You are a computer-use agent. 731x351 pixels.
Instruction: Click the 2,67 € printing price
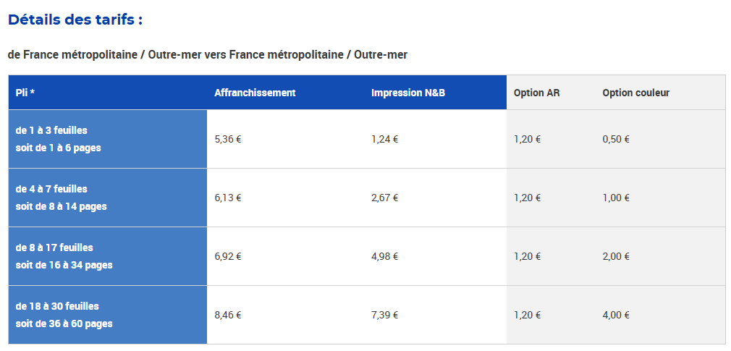click(x=384, y=198)
